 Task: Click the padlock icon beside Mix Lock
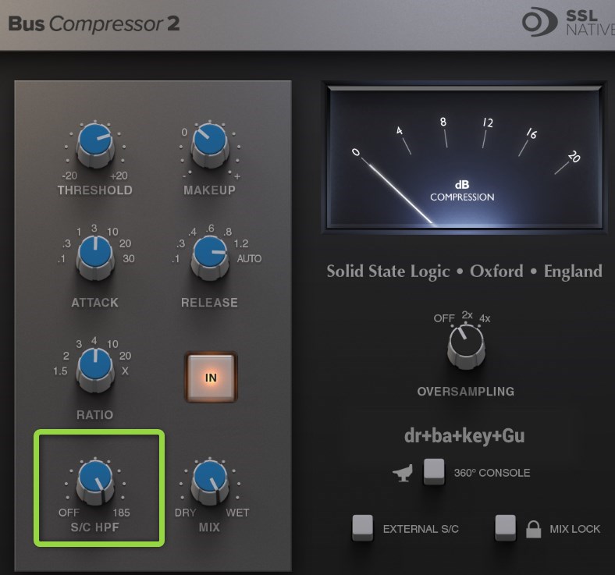pos(534,529)
